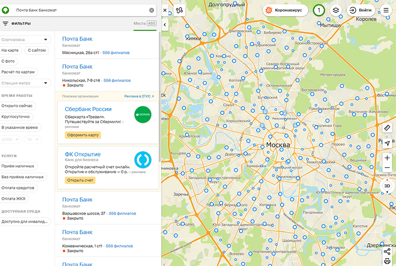Toggle the Приём наличных filter
The height and width of the screenshot is (266, 396).
pos(18,166)
